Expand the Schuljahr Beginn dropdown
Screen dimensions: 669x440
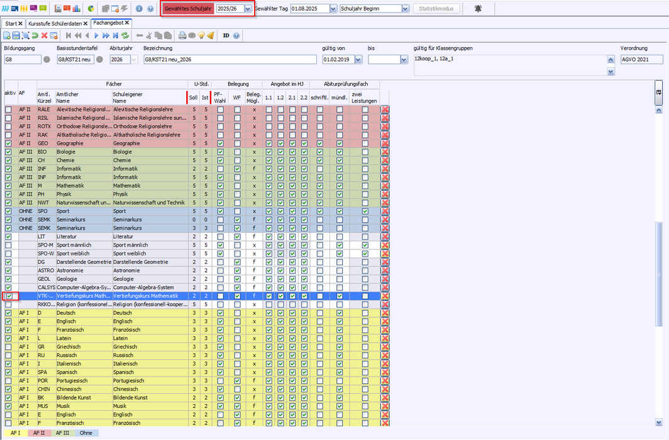[x=405, y=9]
